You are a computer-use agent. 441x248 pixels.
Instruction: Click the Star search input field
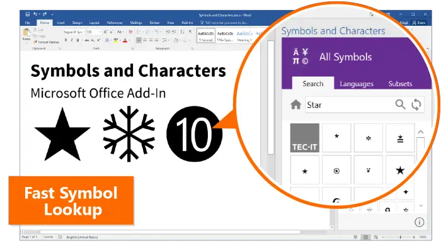[x=350, y=104]
